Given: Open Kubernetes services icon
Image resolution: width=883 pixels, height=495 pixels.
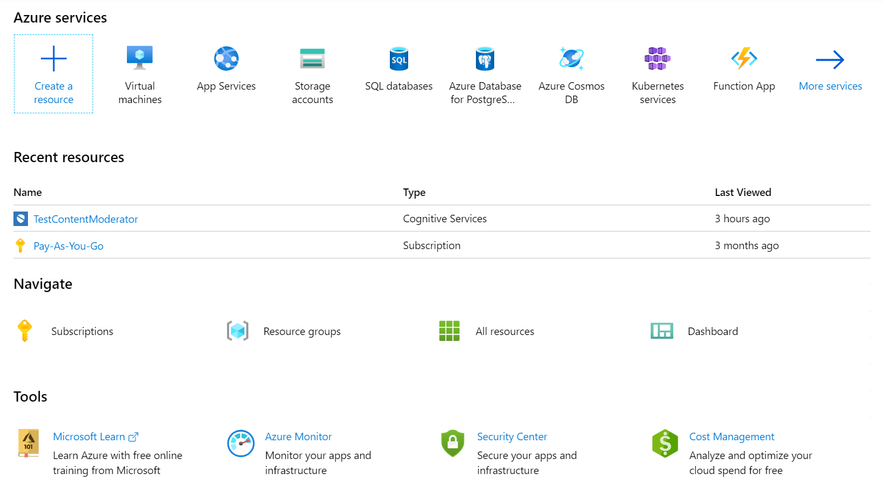Looking at the screenshot, I should [658, 59].
